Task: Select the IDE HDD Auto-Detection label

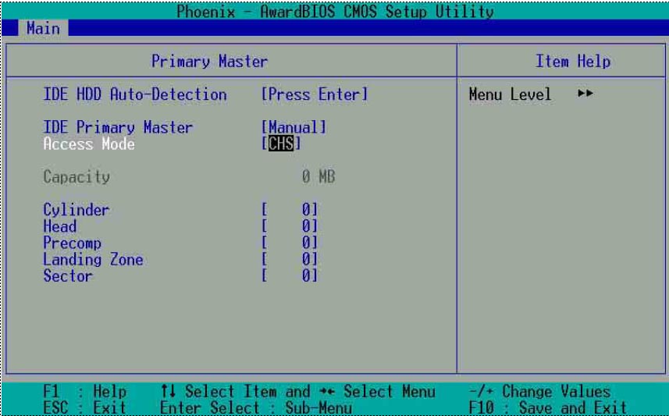Action: click(x=135, y=94)
